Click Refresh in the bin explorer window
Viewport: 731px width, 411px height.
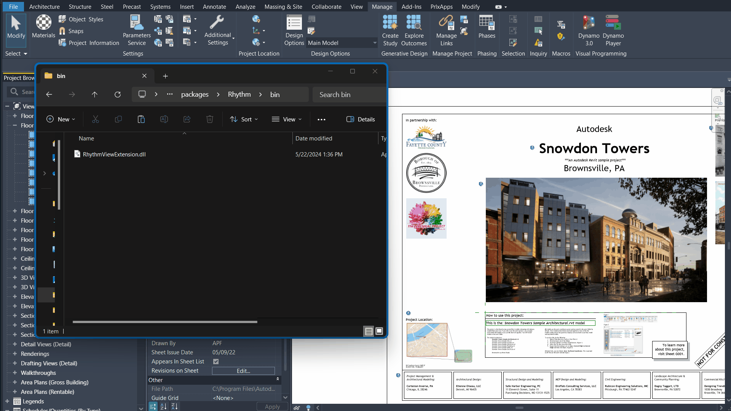point(118,94)
